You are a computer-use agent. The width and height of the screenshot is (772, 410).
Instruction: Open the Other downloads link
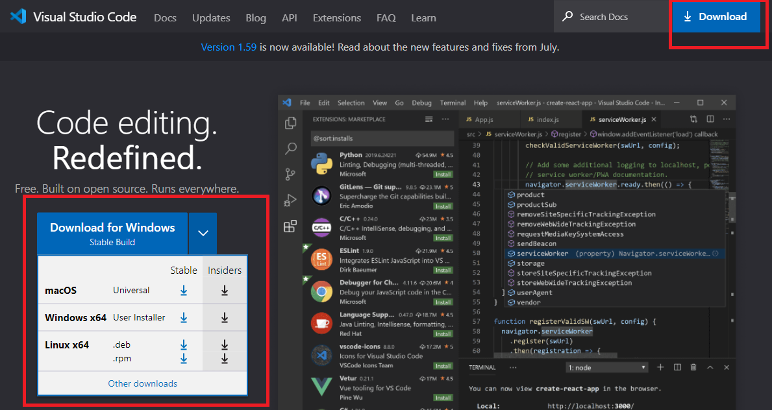[143, 383]
